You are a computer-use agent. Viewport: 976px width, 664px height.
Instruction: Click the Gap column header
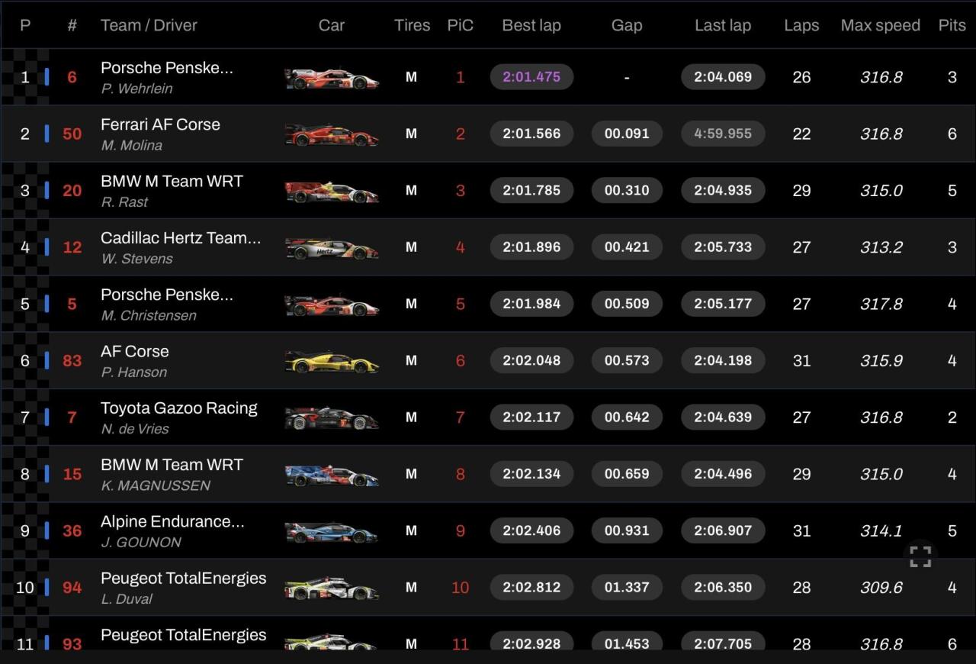[x=627, y=25]
